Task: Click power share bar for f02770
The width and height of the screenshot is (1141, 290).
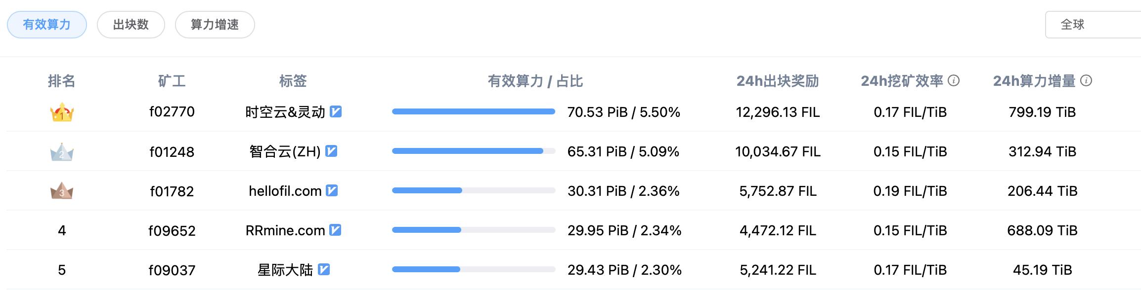Action: (474, 111)
